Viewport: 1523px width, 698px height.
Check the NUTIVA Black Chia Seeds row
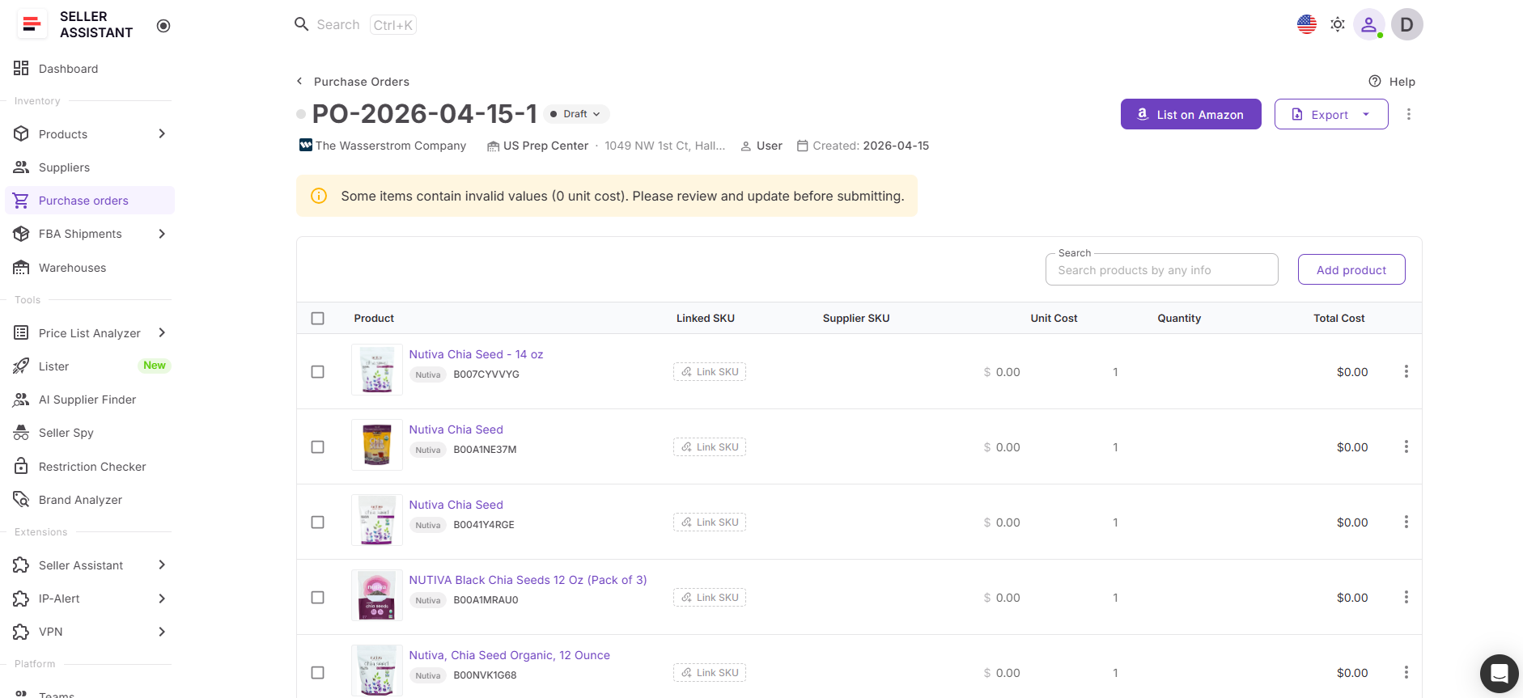click(318, 598)
